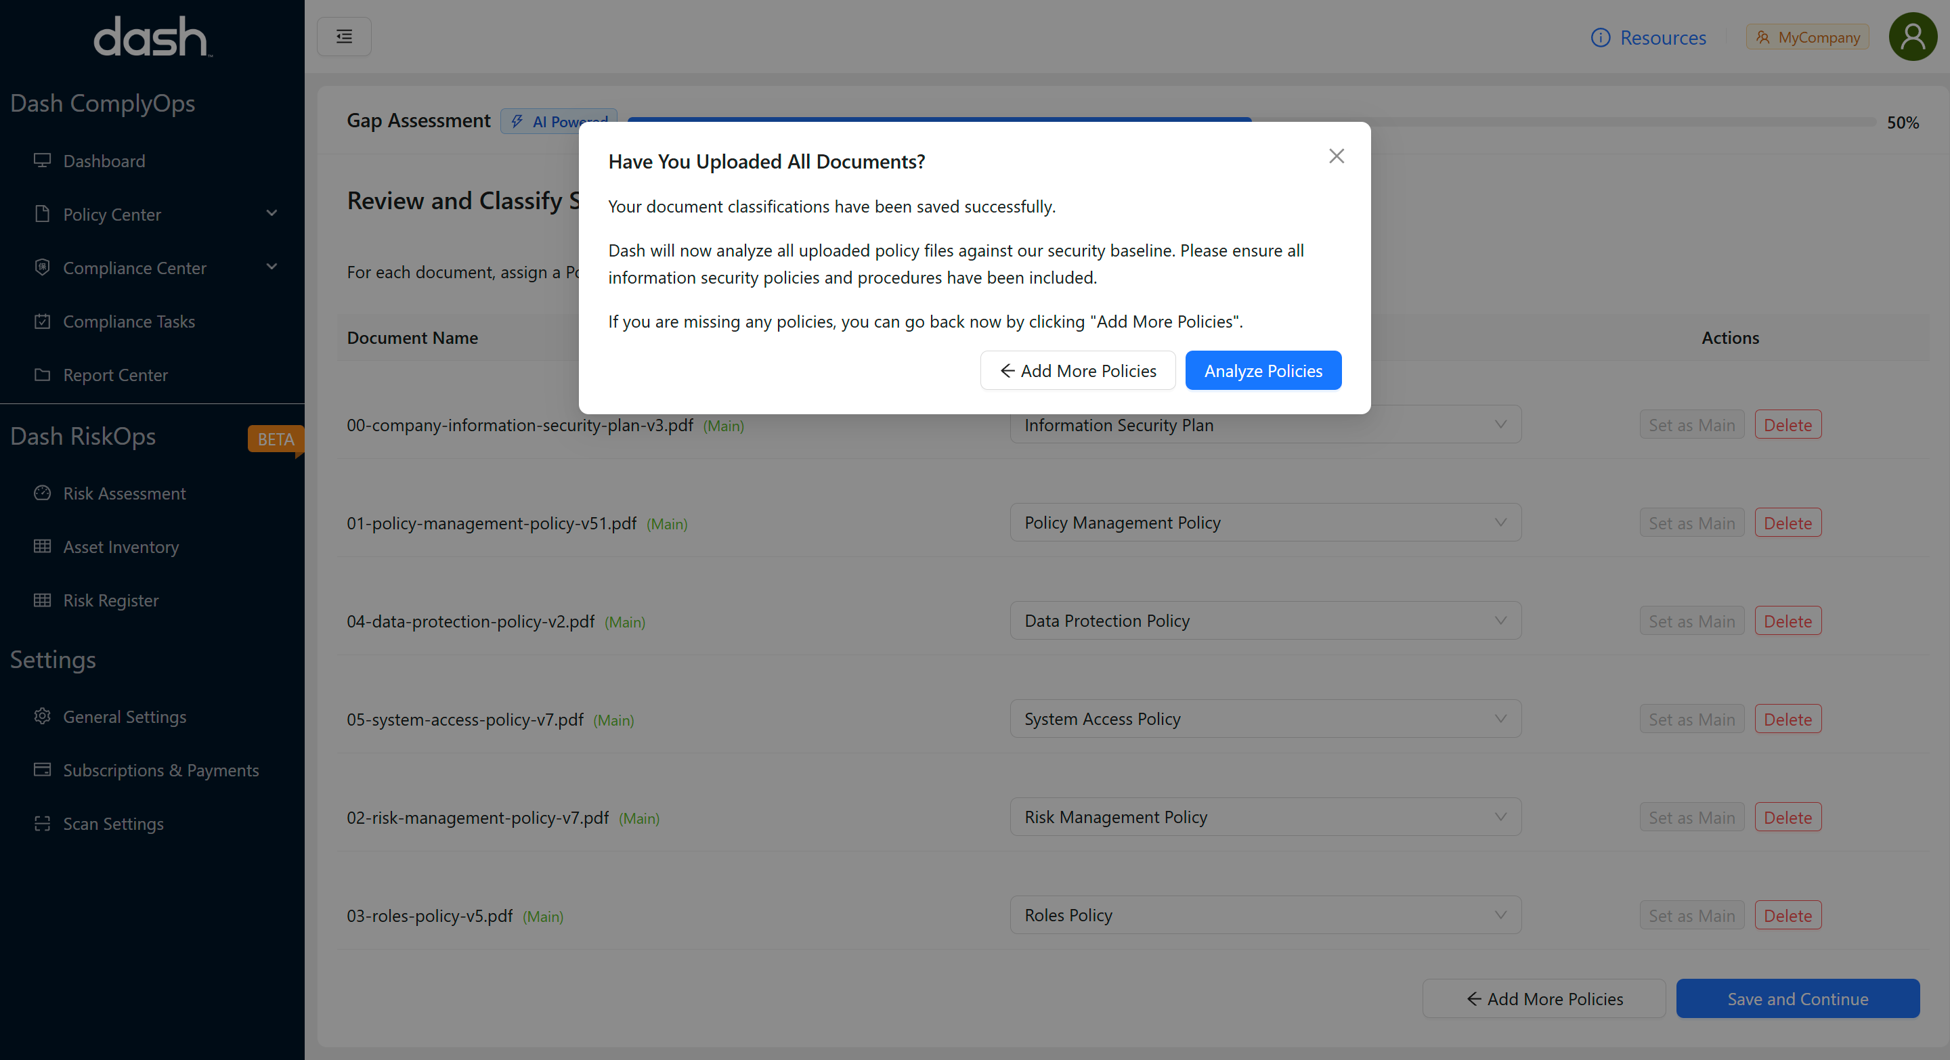The height and width of the screenshot is (1060, 1950).
Task: Open the Data Protection Policy dropdown
Action: [x=1265, y=621]
